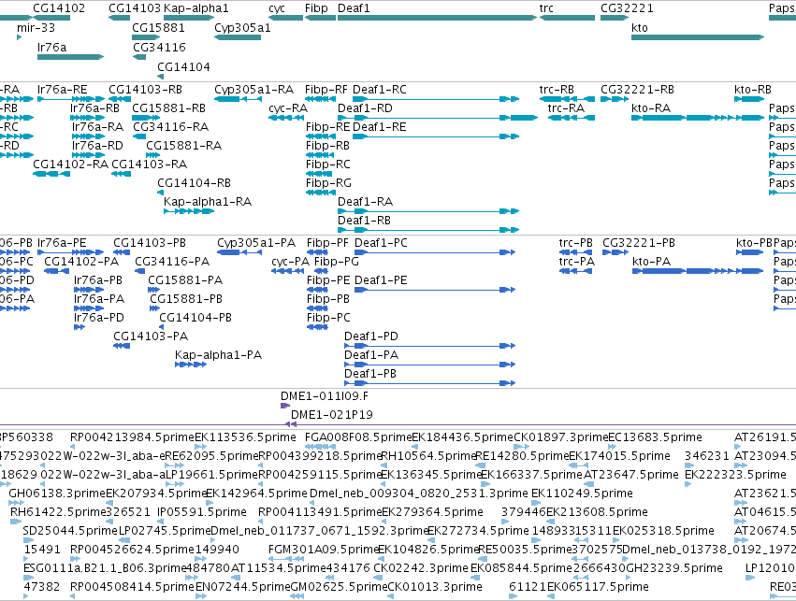796x601 pixels.
Task: Click protein label Deaf1-PC
Action: (x=381, y=243)
